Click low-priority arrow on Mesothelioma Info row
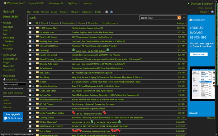Image resolution: width=218 pixels, height=136 pixels. [33, 86]
